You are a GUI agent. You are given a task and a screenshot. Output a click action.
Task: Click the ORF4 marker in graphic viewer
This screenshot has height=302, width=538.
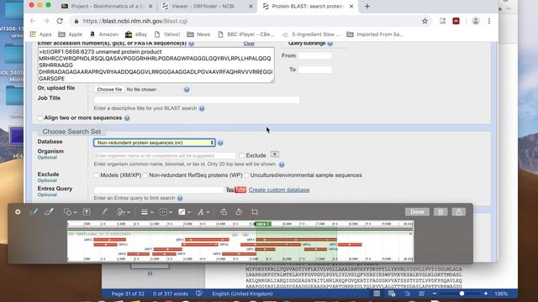point(262,224)
